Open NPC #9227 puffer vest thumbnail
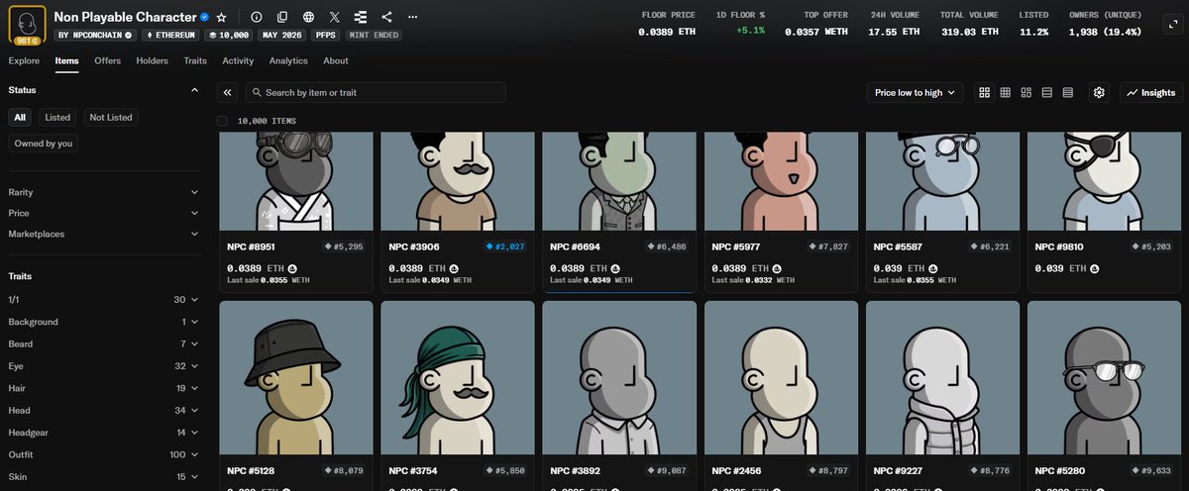The width and height of the screenshot is (1189, 491). 943,377
